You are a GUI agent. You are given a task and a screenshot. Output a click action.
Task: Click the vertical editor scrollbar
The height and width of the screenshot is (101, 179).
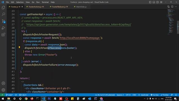pos(178,27)
